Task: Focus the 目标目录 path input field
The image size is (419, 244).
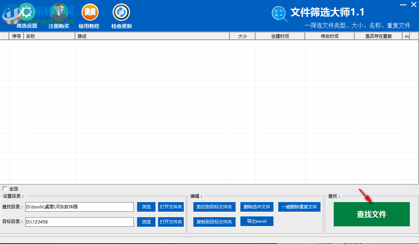Action: (x=80, y=222)
